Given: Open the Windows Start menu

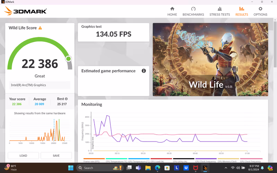Looking at the screenshot, I should pyautogui.click(x=71, y=168).
